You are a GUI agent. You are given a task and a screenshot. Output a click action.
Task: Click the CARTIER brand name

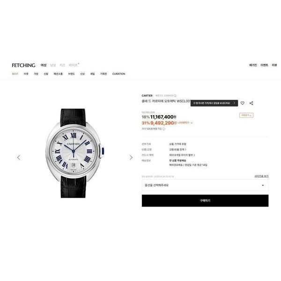point(147,96)
